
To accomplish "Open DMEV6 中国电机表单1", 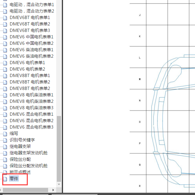I will pyautogui.click(x=31, y=37).
